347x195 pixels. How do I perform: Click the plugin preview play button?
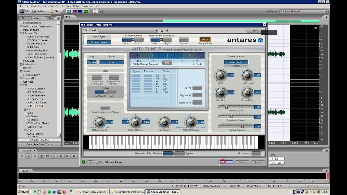(90, 162)
